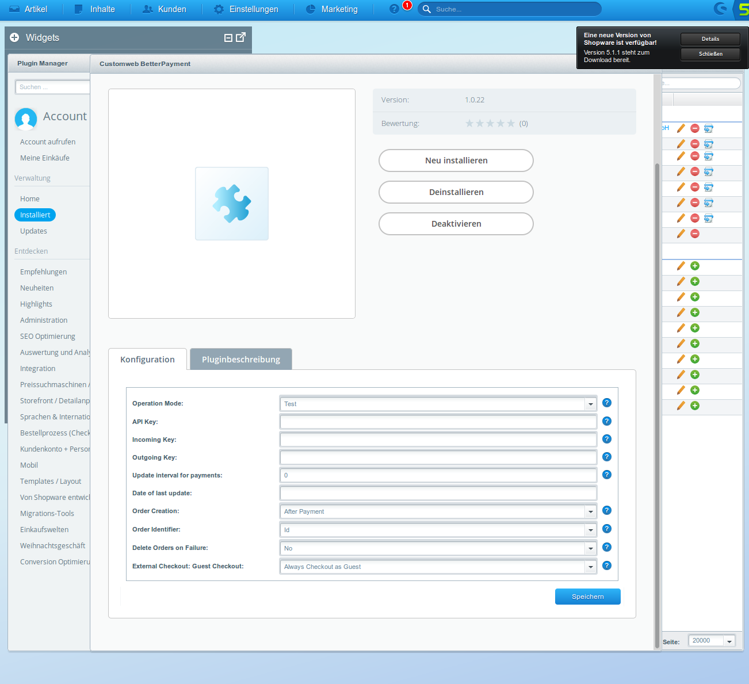Expand External Checkout Guest Checkout dropdown
Screen dimensions: 749x684
point(590,567)
